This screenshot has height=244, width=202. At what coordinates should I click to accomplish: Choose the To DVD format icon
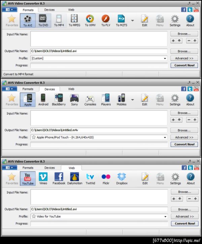(x=43, y=21)
